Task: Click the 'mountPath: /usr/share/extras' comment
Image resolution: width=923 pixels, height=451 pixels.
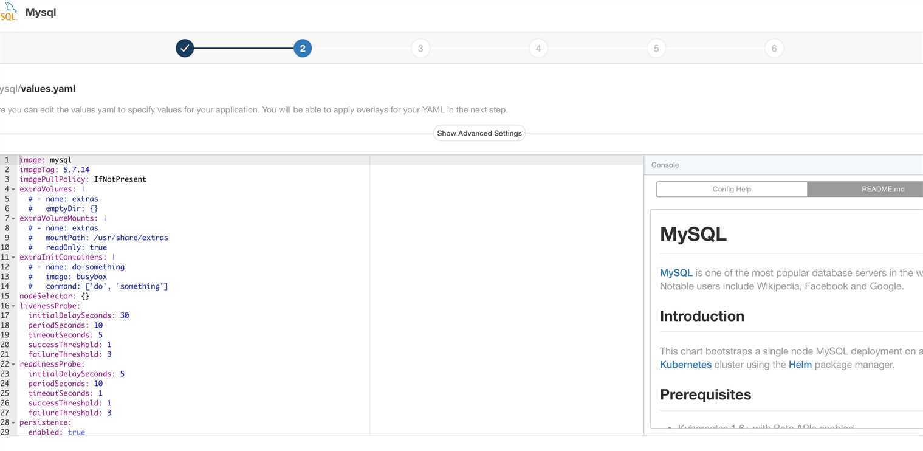Action: point(98,238)
